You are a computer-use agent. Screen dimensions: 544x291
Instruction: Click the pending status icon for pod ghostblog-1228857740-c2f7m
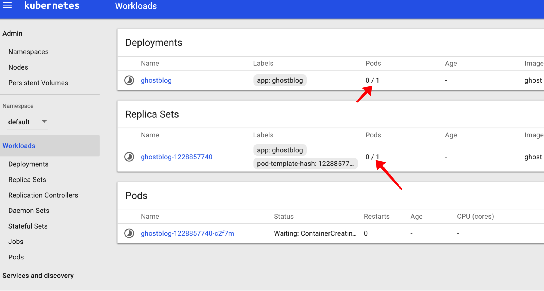tap(129, 233)
